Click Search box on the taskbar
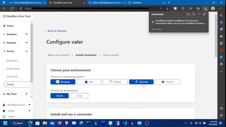The height and width of the screenshot is (127, 226). point(18,123)
